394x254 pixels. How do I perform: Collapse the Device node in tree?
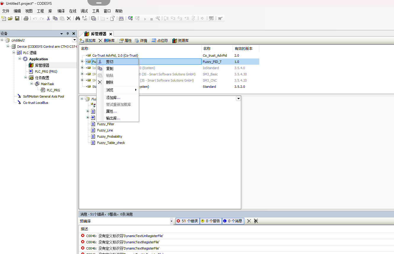pyautogui.click(x=8, y=46)
